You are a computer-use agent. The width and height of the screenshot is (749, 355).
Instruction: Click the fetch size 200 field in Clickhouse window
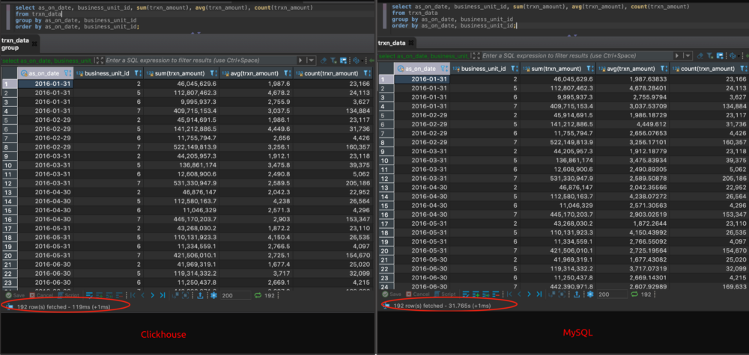(235, 295)
